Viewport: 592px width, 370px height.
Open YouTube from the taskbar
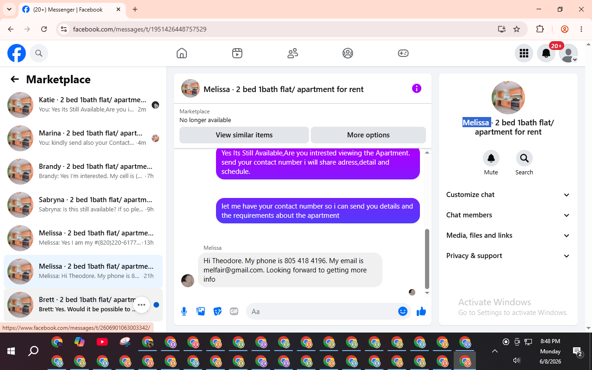[x=102, y=342]
